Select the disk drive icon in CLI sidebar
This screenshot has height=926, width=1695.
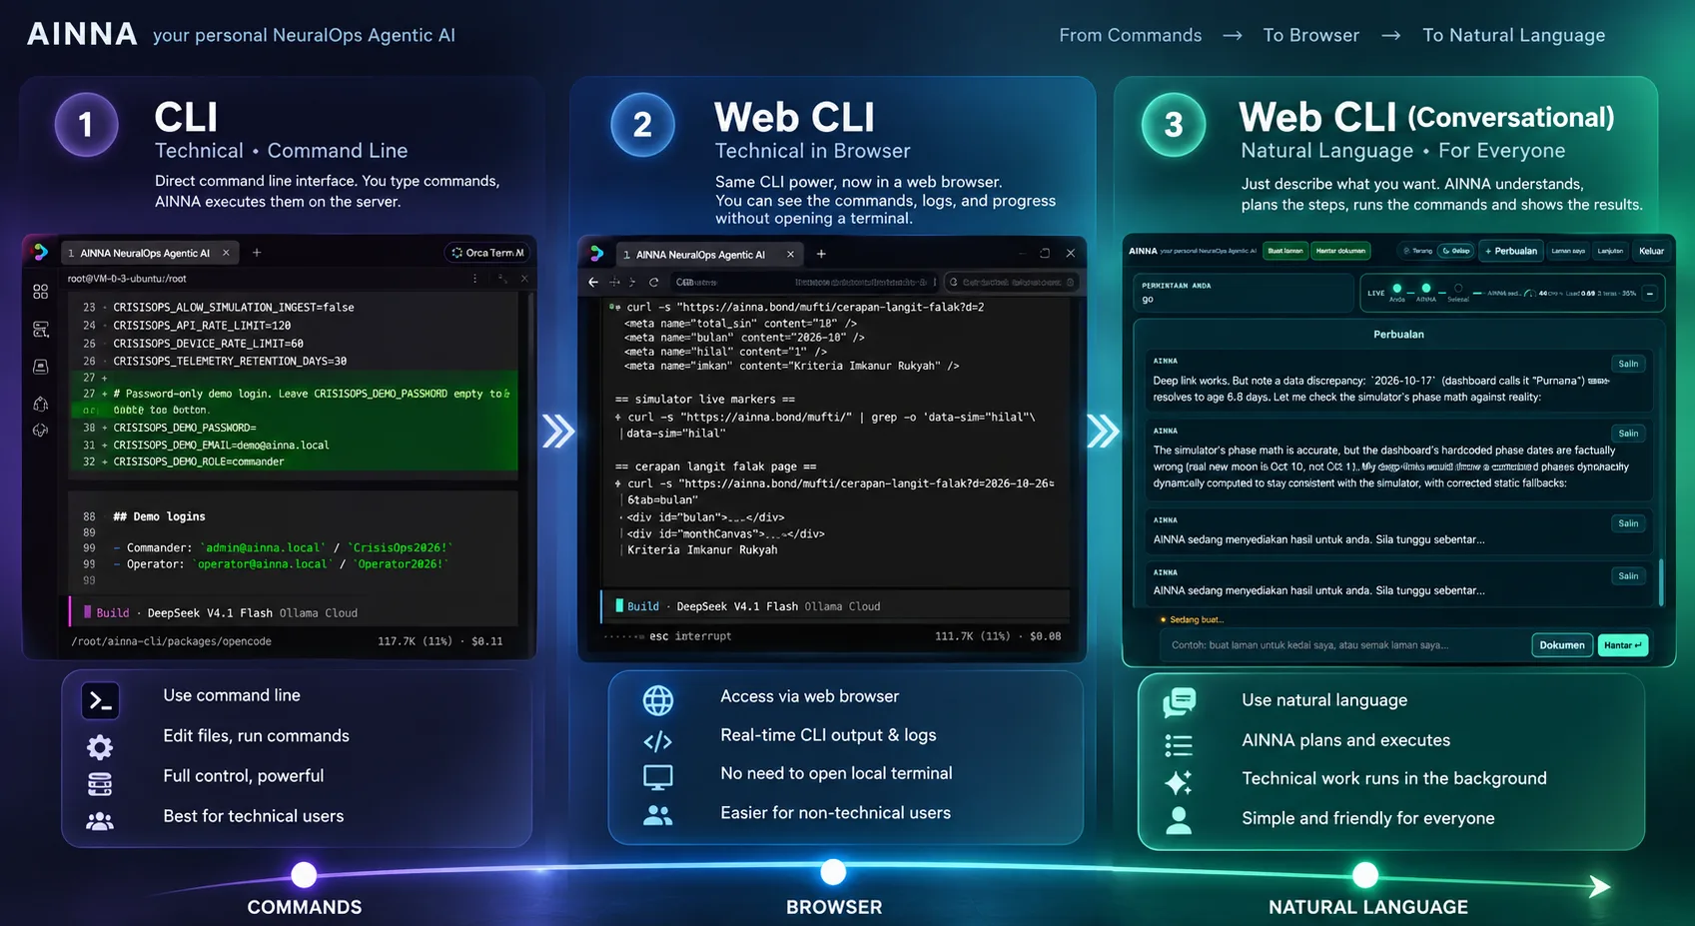pos(40,367)
